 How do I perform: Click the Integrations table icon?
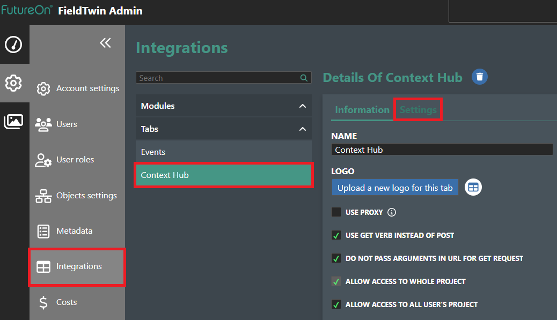(43, 267)
